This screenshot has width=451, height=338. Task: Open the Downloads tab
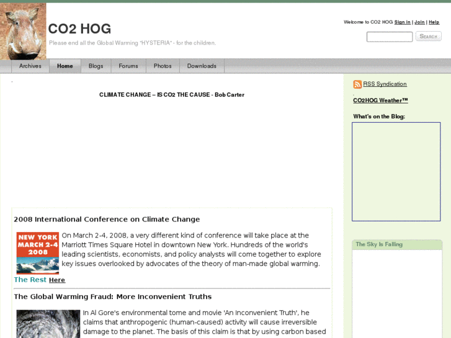tap(202, 66)
